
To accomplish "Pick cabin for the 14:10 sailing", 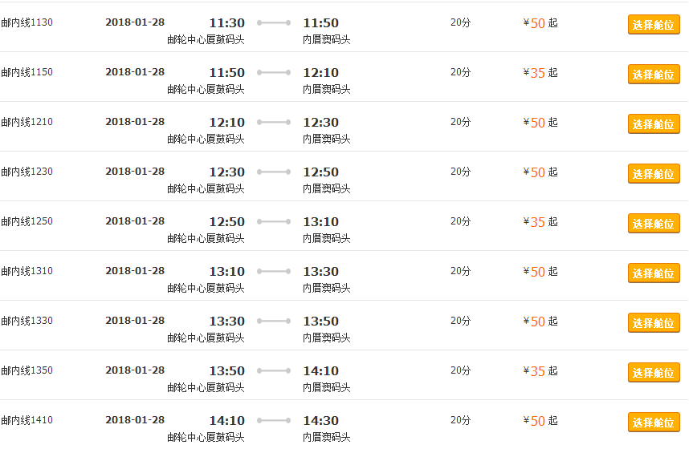I will point(654,423).
